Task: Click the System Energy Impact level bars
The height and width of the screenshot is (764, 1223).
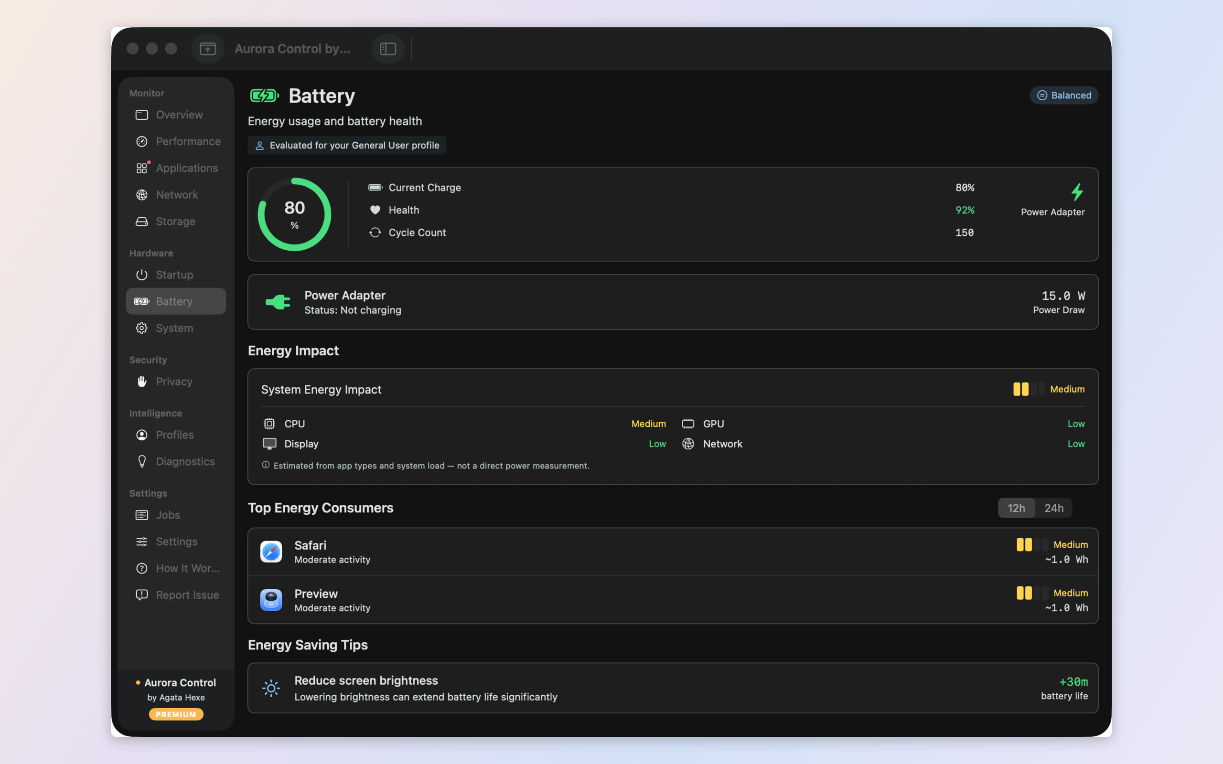Action: click(1029, 390)
